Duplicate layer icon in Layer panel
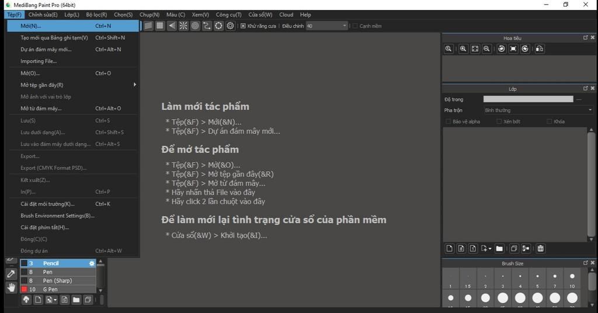 coord(514,249)
